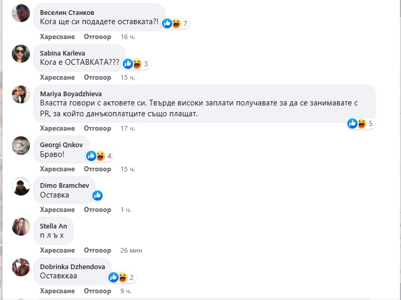The height and width of the screenshot is (300, 401).
Task: Open Веселин Станков's profile picture
Action: coord(21,13)
